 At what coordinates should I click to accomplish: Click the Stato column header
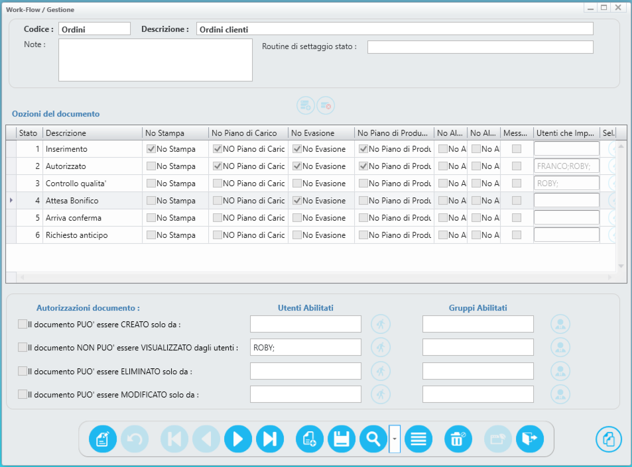[29, 133]
